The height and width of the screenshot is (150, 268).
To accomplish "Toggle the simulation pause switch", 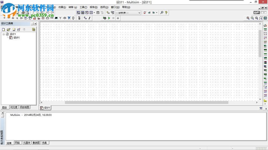I will 264,13.
